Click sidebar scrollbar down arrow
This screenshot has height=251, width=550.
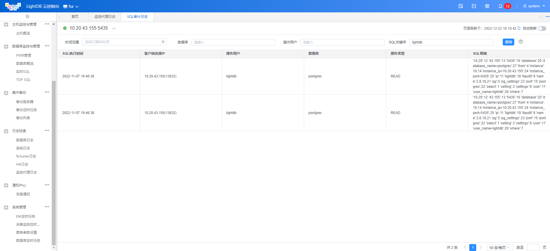click(54, 248)
